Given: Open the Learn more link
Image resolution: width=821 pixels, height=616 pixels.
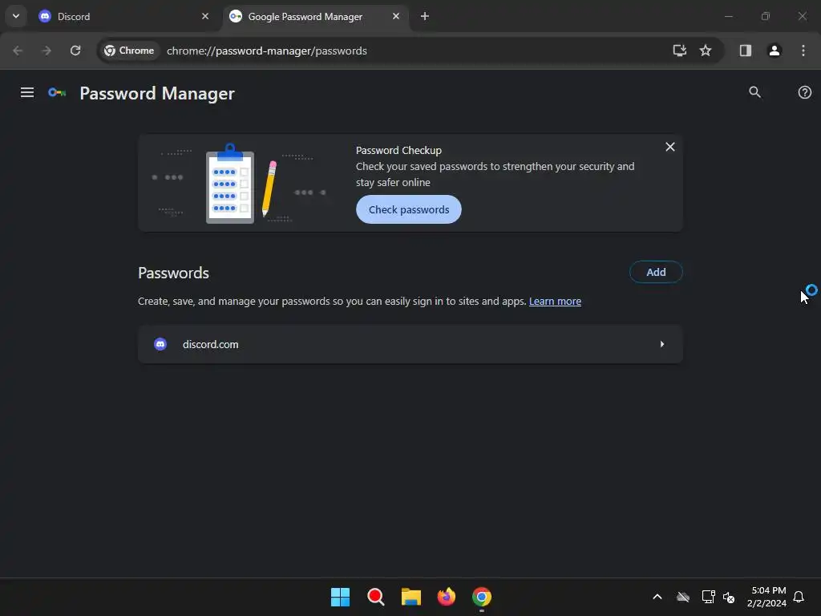Looking at the screenshot, I should coord(555,302).
